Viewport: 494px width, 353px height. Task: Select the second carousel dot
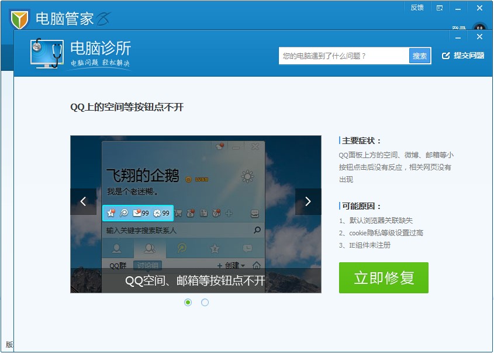click(x=205, y=302)
